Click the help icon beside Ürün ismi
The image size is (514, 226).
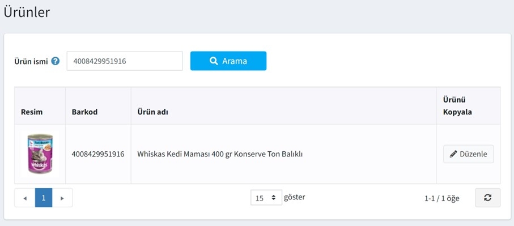click(56, 61)
